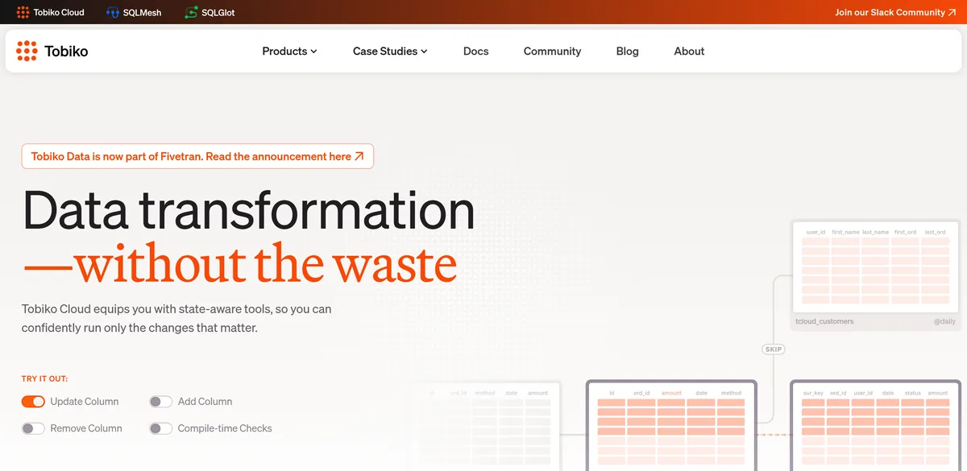Click the SKIP badge on the diagram connector
967x471 pixels.
click(774, 349)
